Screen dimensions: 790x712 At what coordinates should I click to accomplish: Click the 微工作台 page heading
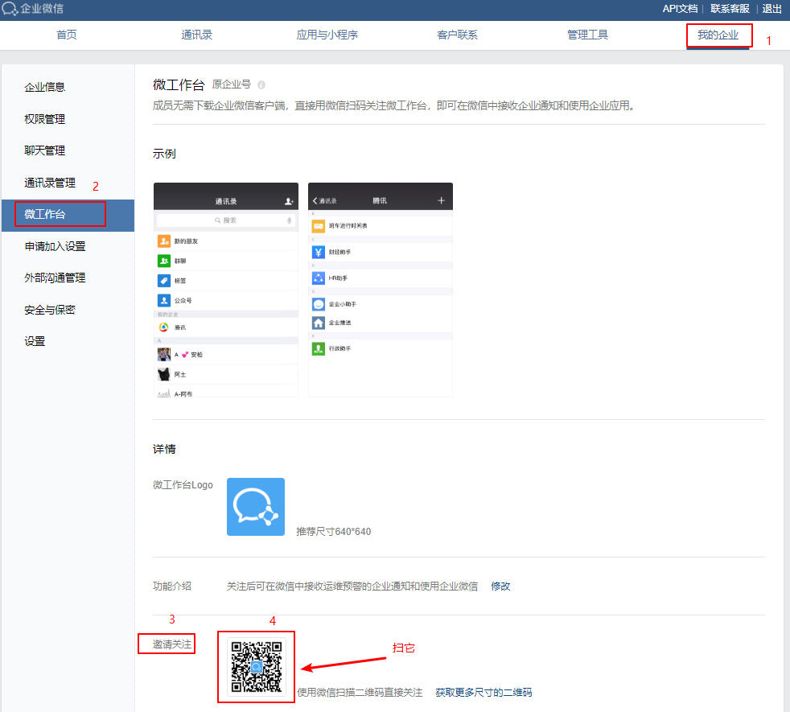[x=179, y=84]
